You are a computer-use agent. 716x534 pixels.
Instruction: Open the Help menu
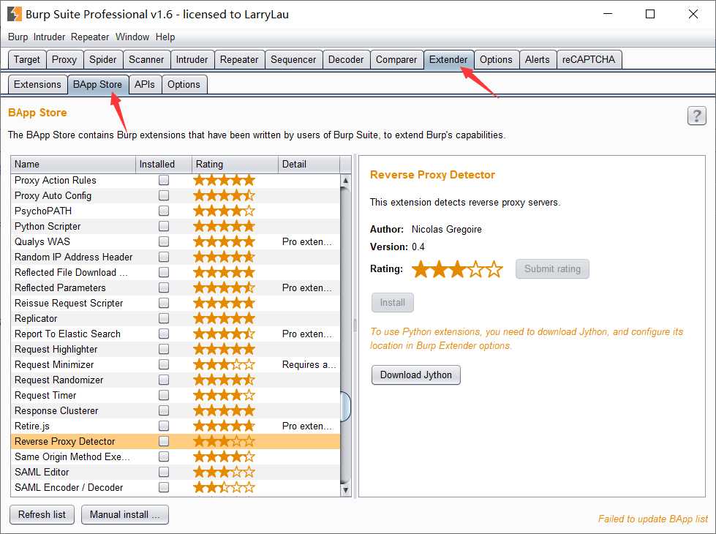(165, 37)
